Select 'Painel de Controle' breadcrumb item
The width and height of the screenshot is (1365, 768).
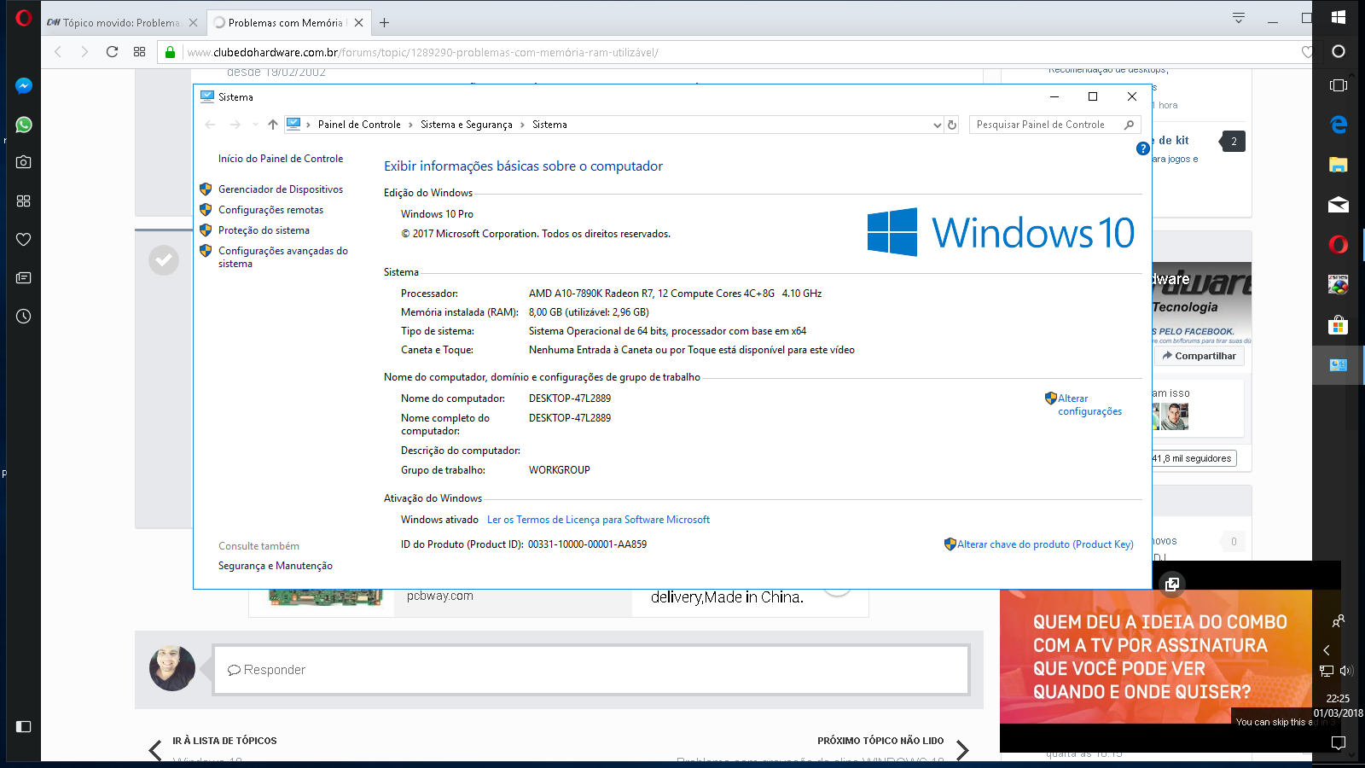pos(359,125)
